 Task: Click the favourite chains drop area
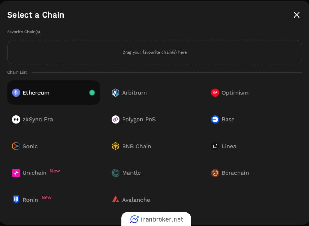[154, 52]
